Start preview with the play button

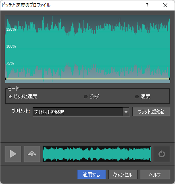pyautogui.click(x=13, y=154)
